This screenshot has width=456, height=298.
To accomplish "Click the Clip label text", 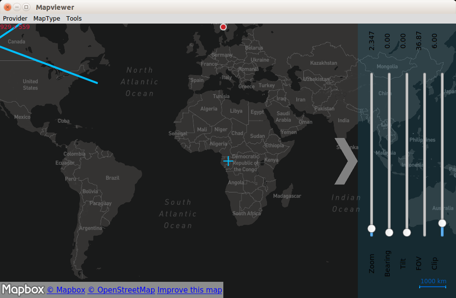I will pos(434,264).
